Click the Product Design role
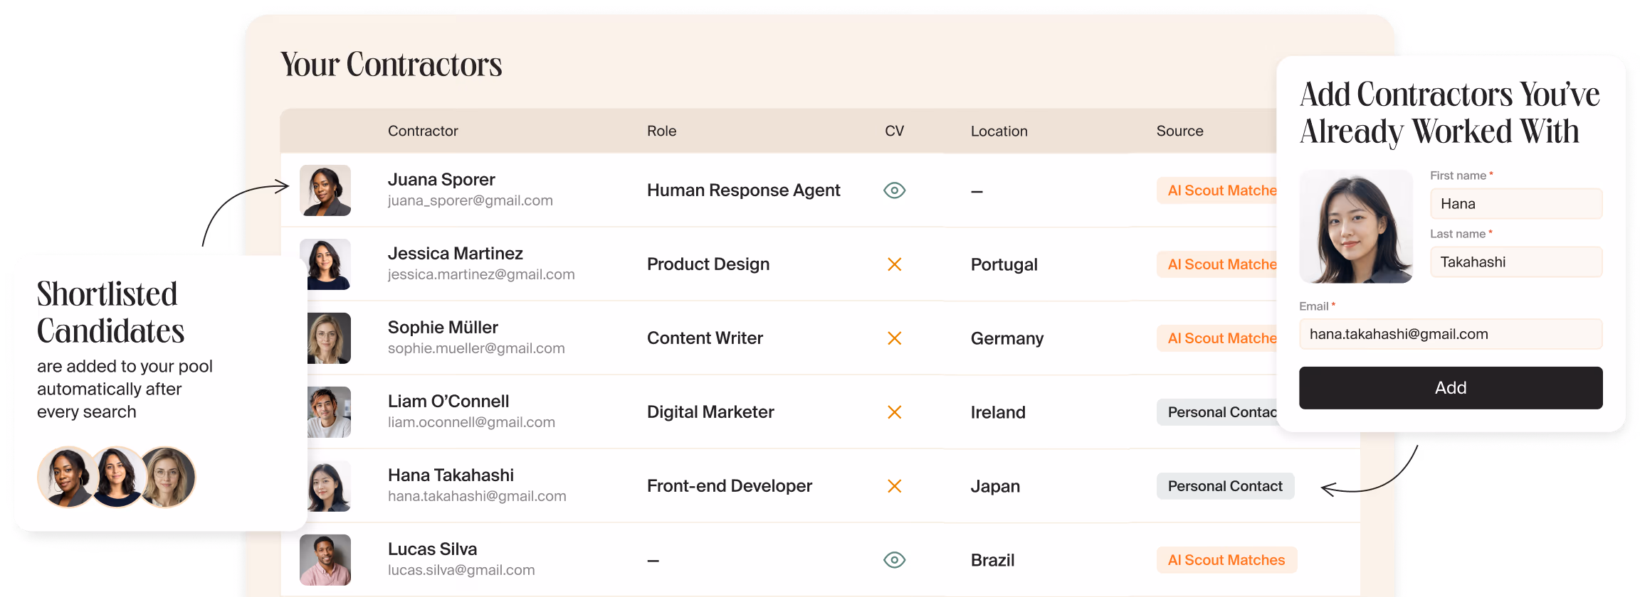The width and height of the screenshot is (1640, 597). tap(708, 264)
